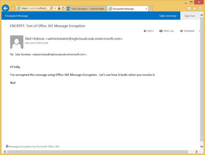The image size is (205, 155).
Task: Forward the encrypted message
Action: (187, 31)
